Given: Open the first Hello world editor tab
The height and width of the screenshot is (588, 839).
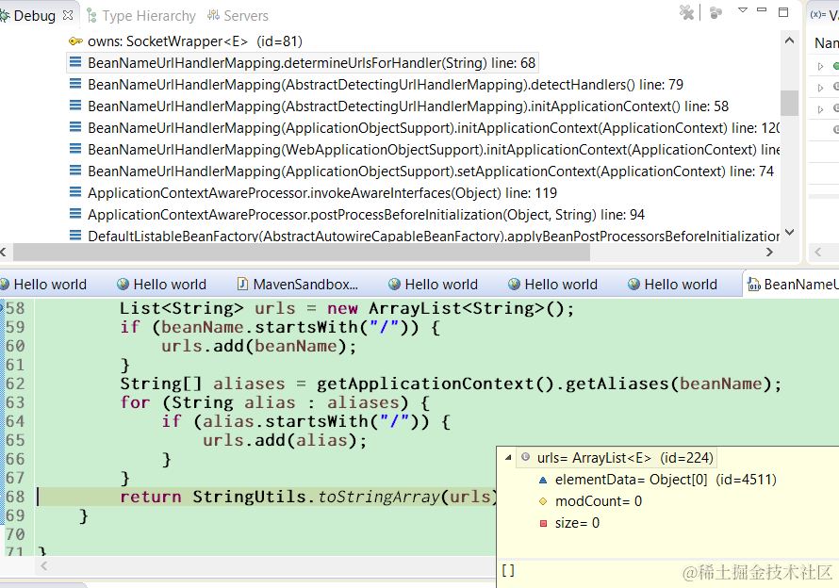Looking at the screenshot, I should [44, 284].
